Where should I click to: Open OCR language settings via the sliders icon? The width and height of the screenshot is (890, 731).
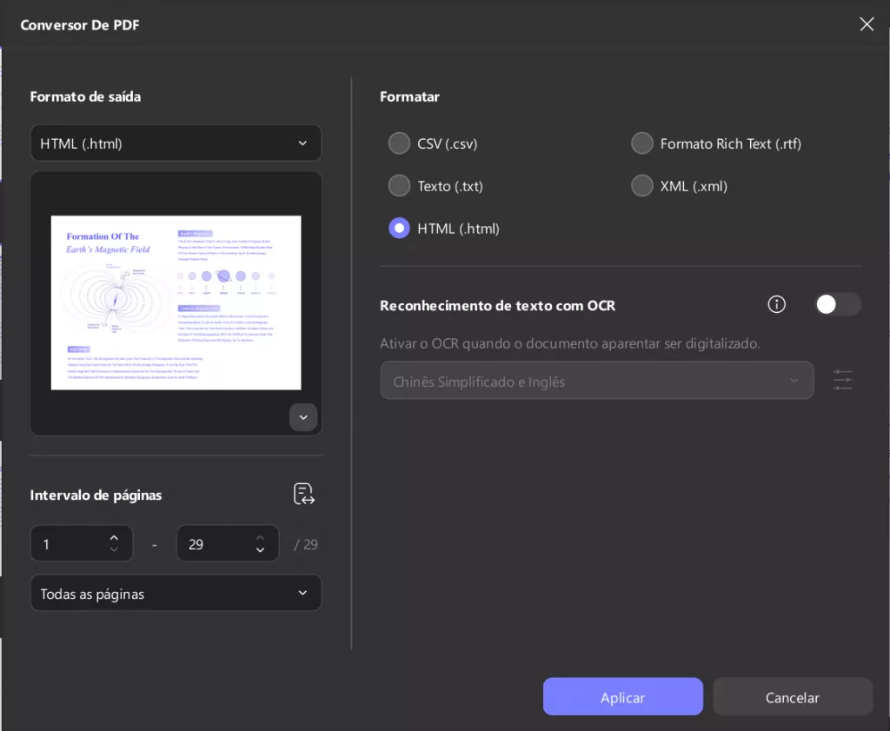pos(842,380)
